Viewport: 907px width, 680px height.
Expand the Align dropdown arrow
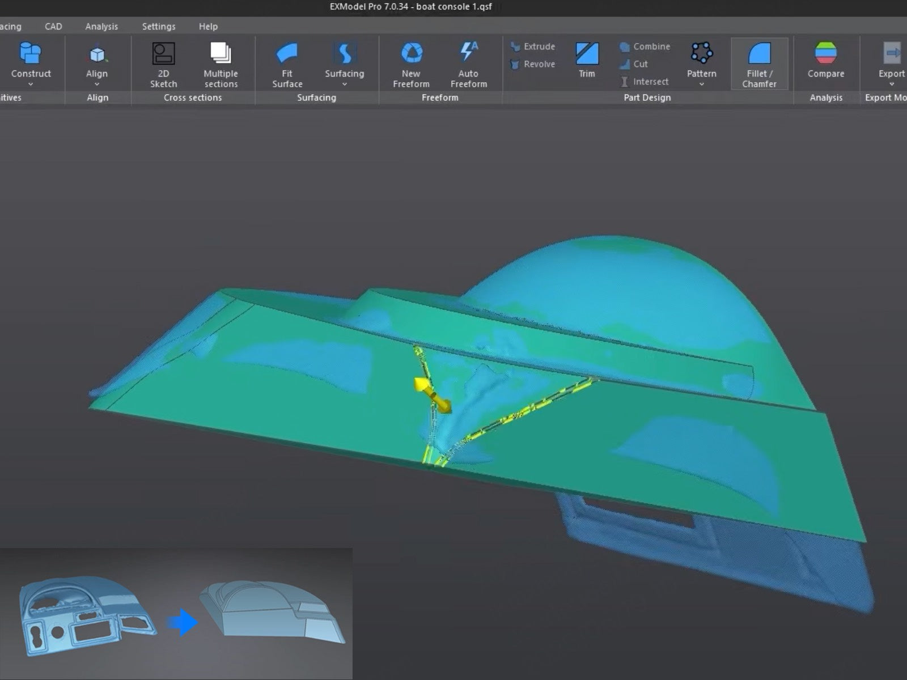pos(97,84)
